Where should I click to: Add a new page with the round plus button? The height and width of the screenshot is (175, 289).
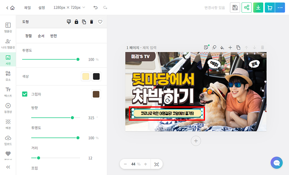[196, 141]
